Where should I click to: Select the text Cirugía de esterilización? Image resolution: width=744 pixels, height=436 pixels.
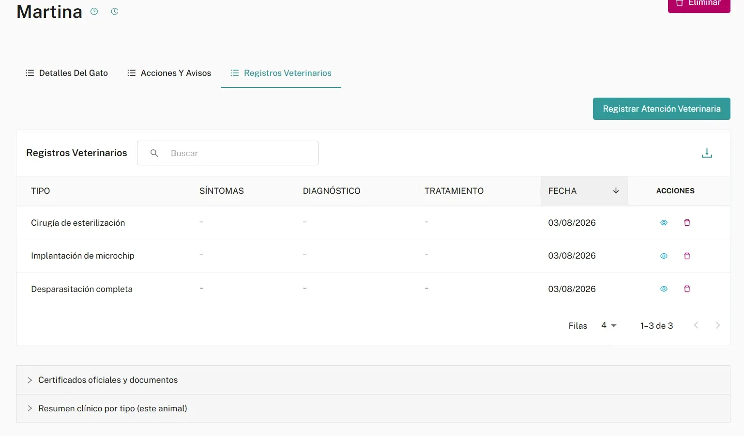tap(78, 223)
